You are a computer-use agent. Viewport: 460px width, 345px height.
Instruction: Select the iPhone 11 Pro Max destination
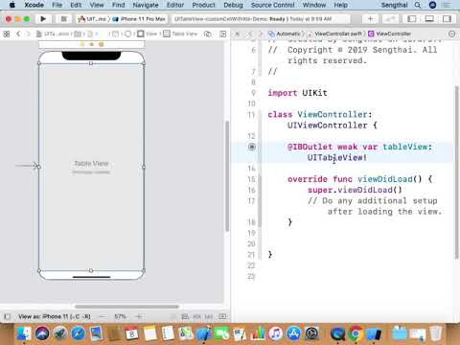pyautogui.click(x=139, y=19)
